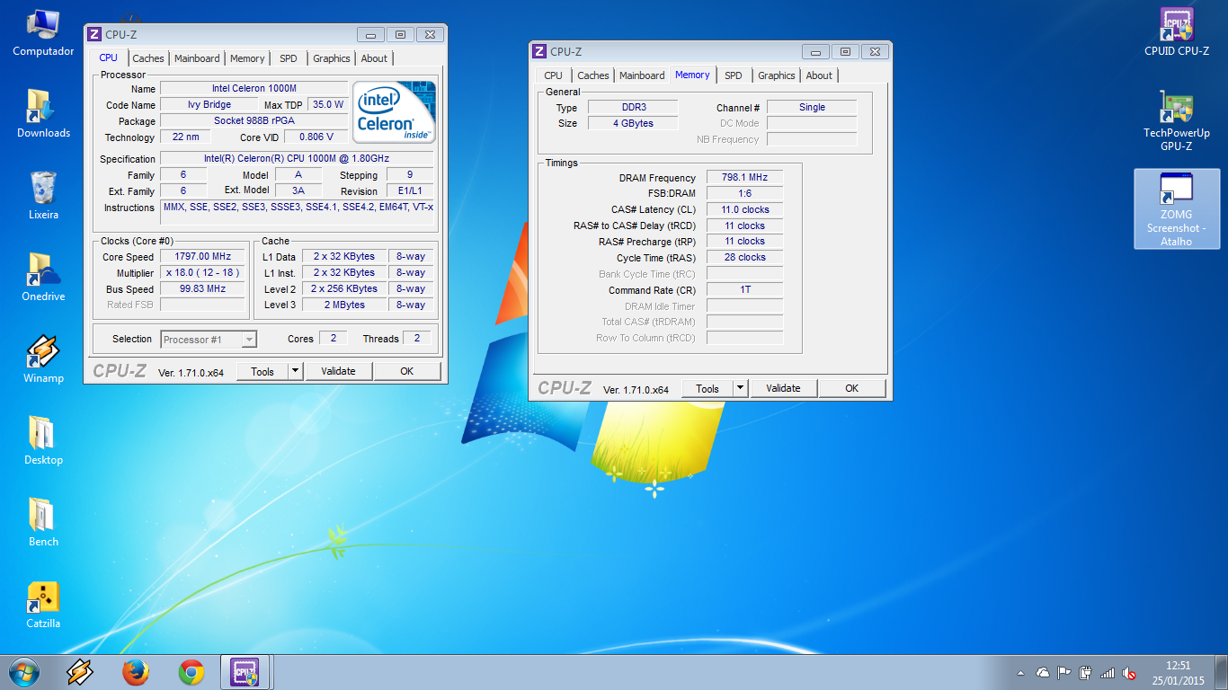Open About tab in right CPU-Z window
The height and width of the screenshot is (690, 1228).
(819, 75)
